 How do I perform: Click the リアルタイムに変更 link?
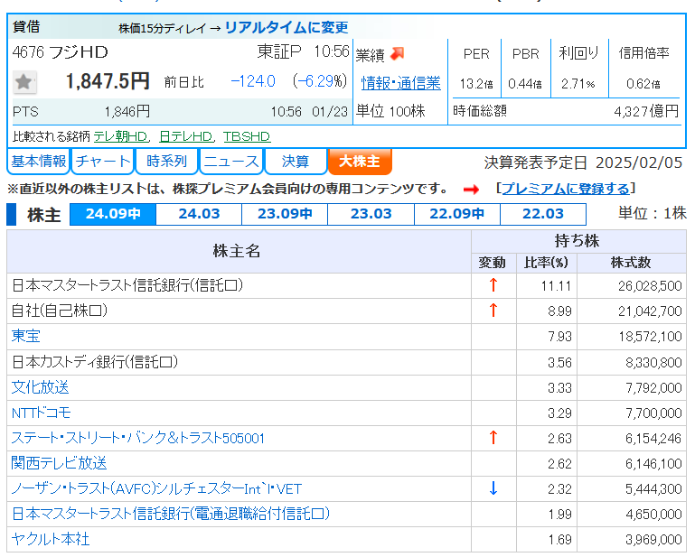[x=286, y=28]
